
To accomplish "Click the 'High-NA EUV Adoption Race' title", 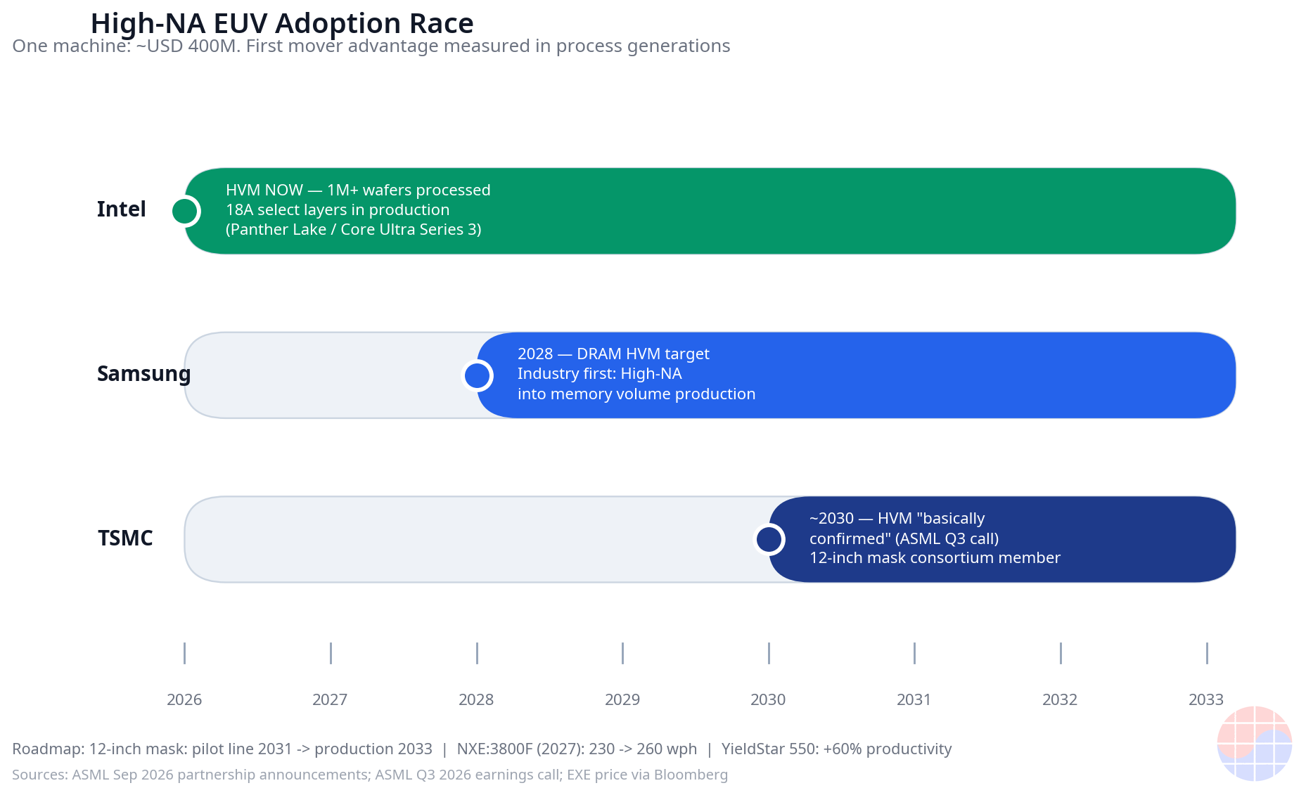I will click(282, 23).
